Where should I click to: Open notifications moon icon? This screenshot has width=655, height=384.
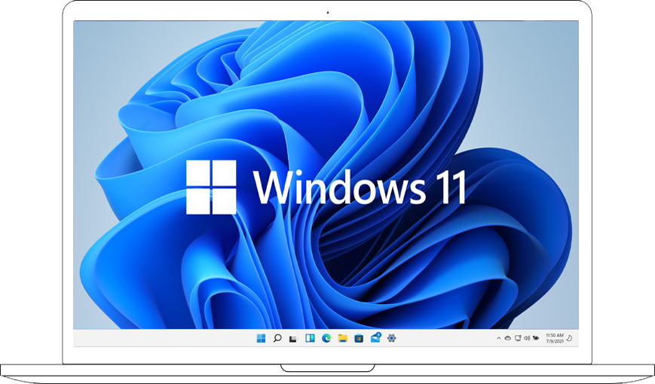569,338
